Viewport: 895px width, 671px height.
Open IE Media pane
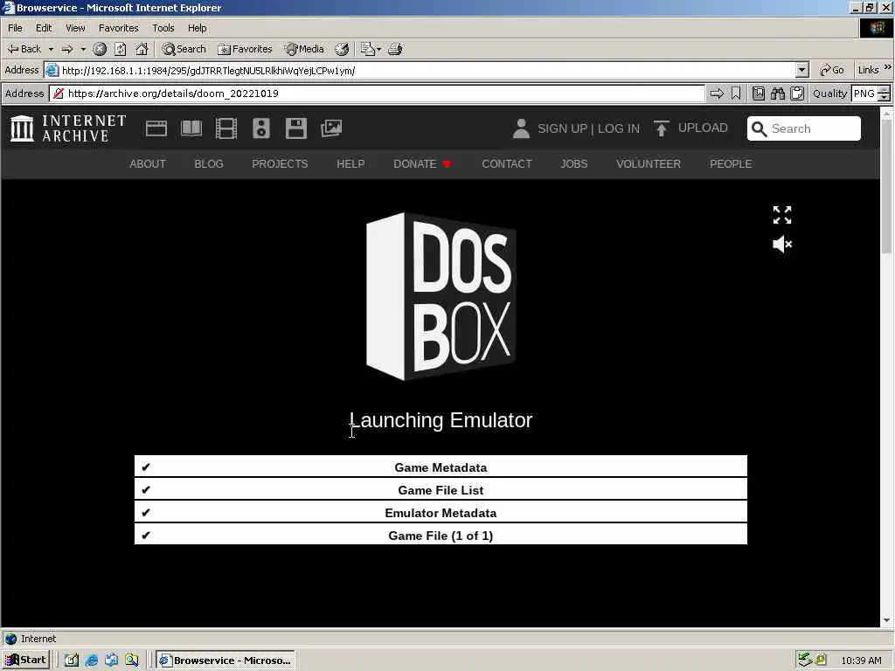305,49
